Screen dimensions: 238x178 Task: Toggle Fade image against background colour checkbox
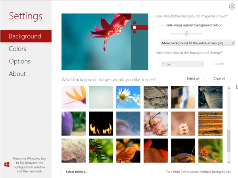pos(163,25)
